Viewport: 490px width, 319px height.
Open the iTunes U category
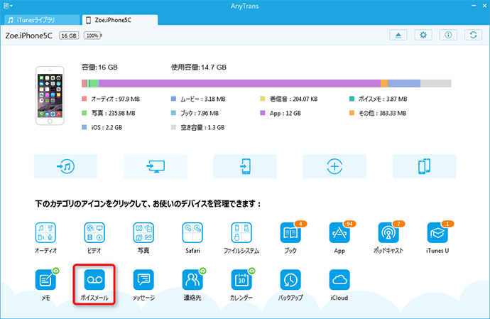pos(437,233)
